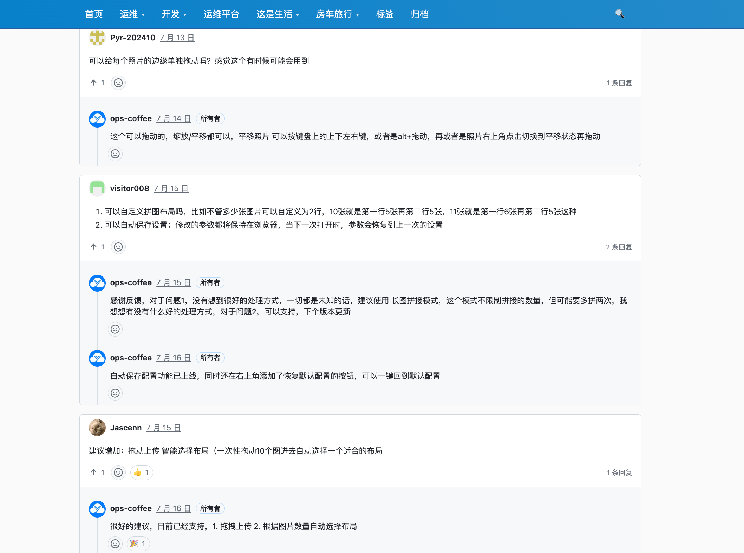Viewport: 744px width, 553px height.
Task: Toggle thumbs-up reaction on Jascenn's comment
Action: click(x=142, y=473)
